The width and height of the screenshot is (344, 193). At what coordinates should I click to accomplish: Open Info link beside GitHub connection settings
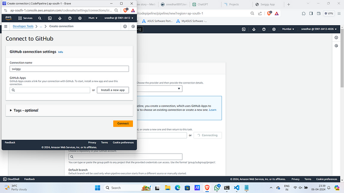60,52
